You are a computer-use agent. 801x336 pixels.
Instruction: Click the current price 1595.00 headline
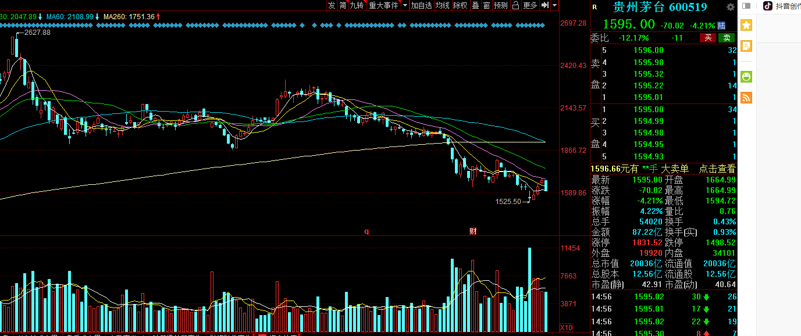click(629, 24)
